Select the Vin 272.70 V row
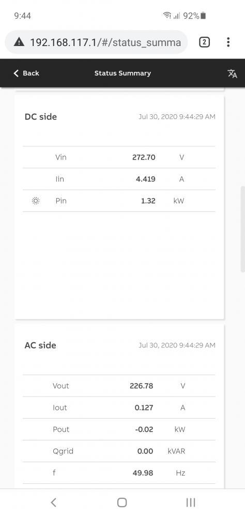Image resolution: width=245 pixels, height=517 pixels. [x=119, y=157]
